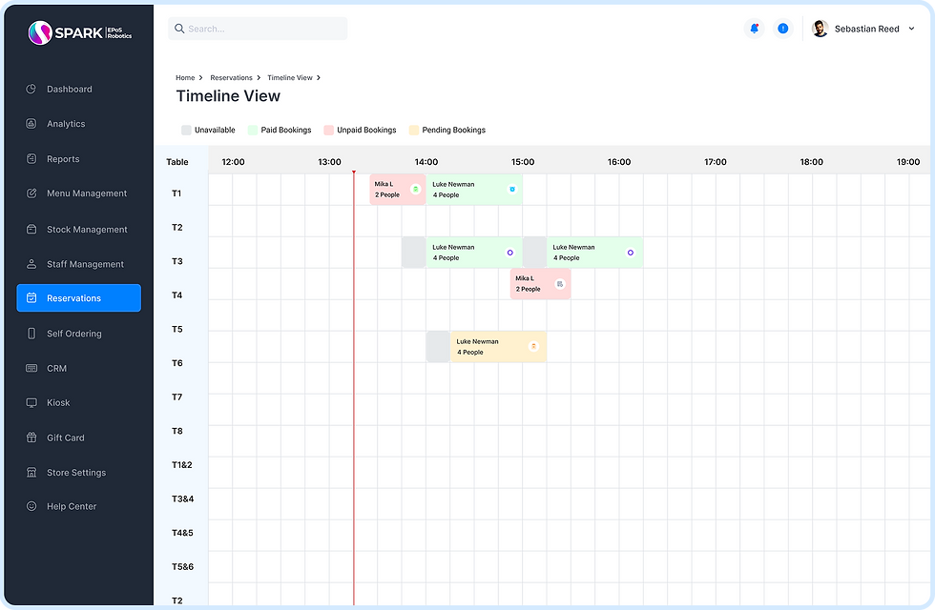Screen dimensions: 935x610
Task: Click the Gift Card sidebar icon
Action: [x=31, y=438]
